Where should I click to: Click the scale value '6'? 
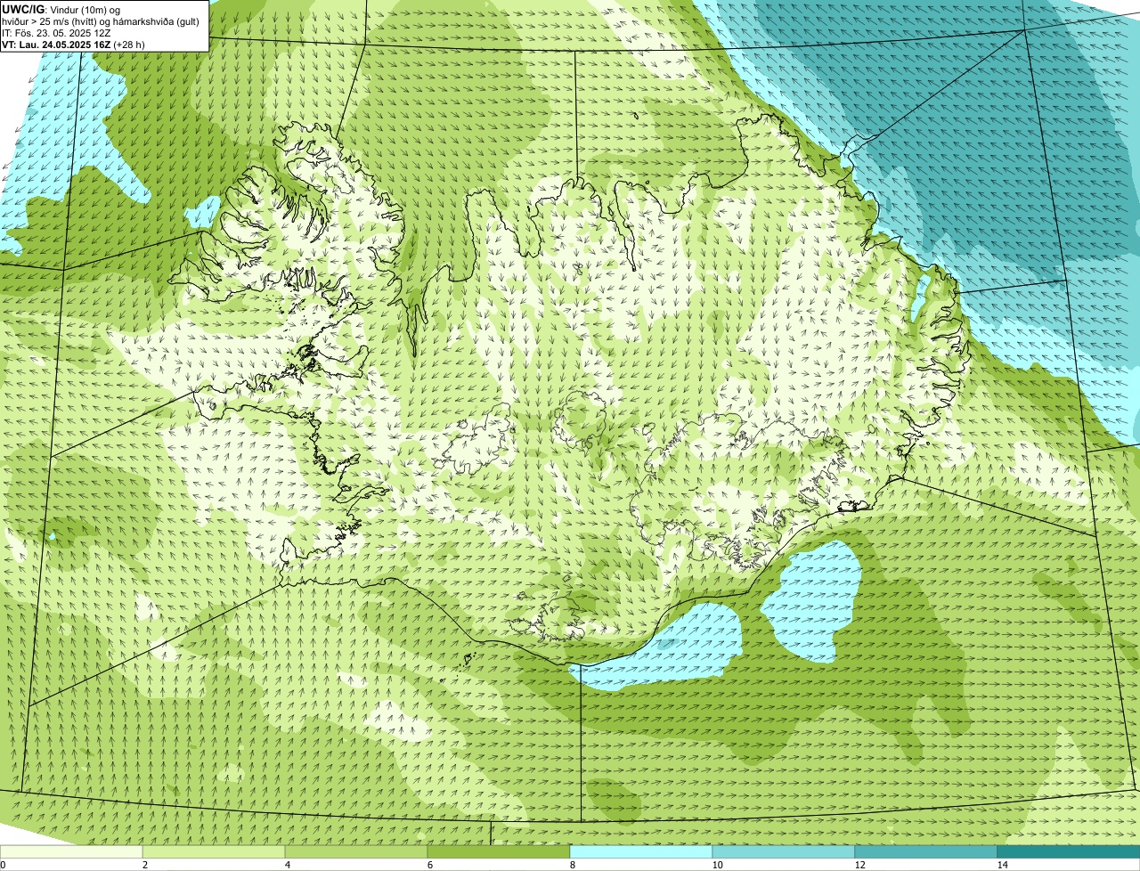[x=429, y=865]
